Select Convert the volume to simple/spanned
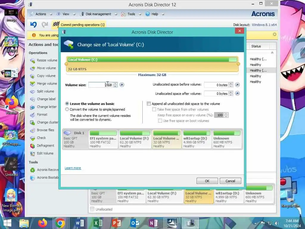305x229 pixels. [x=67, y=109]
